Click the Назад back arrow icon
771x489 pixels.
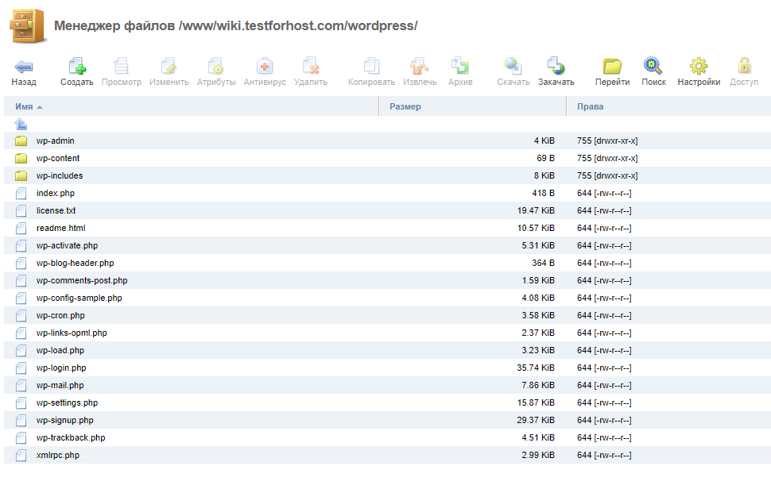24,67
